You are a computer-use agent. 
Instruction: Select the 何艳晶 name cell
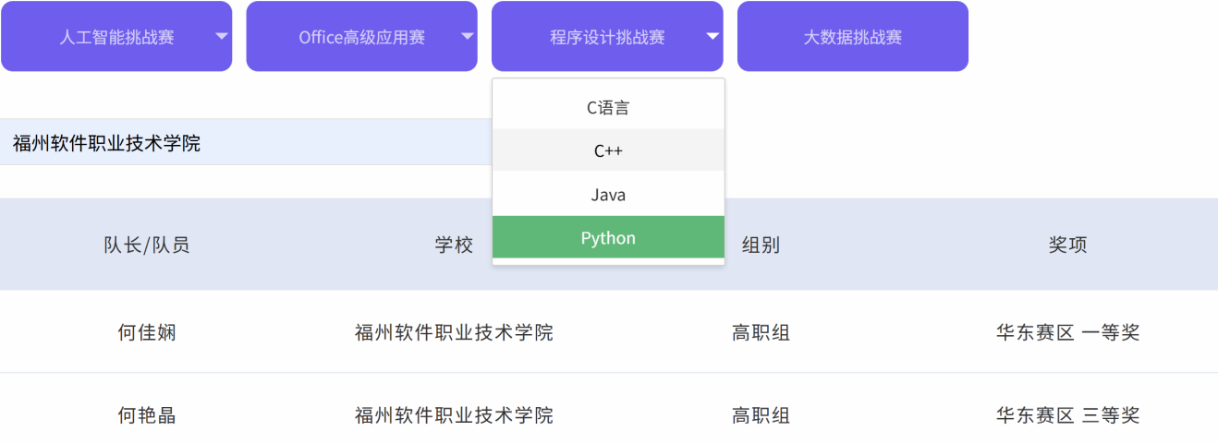tap(147, 415)
